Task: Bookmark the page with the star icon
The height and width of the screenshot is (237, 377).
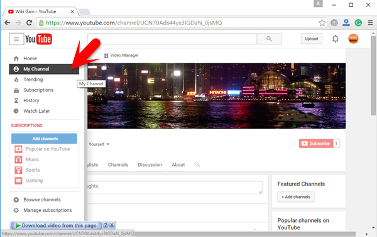Action: tap(322, 23)
